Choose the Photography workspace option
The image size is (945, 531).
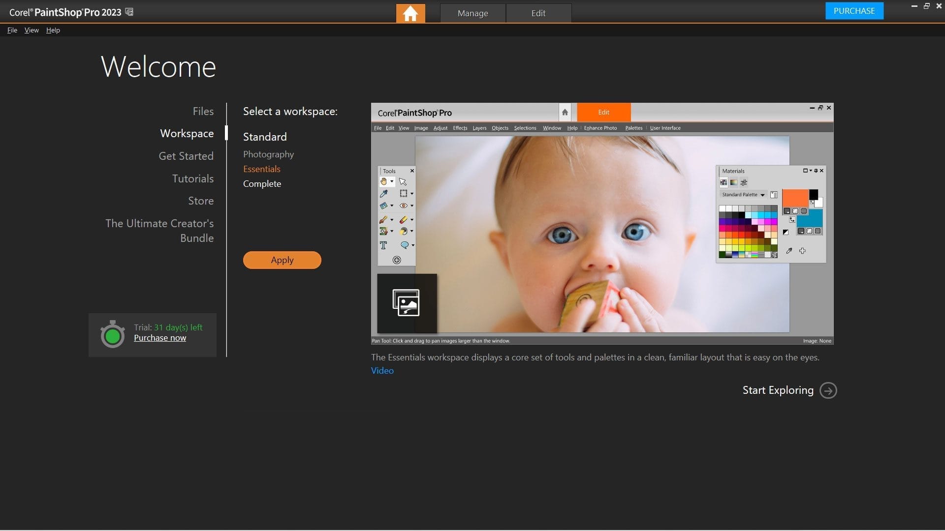tap(268, 154)
